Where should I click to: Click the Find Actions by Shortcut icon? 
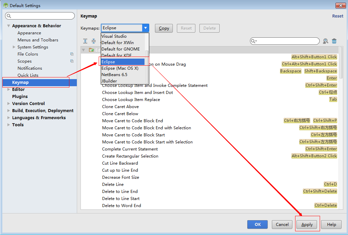pyautogui.click(x=325, y=41)
